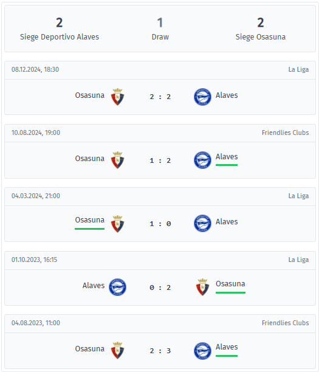
Task: Click Siege Deportivo Alaves summary count
Action: point(60,22)
